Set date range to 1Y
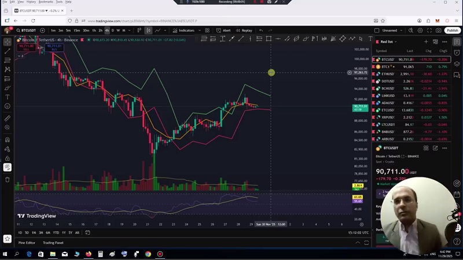The width and height of the screenshot is (463, 260). [x=64, y=232]
